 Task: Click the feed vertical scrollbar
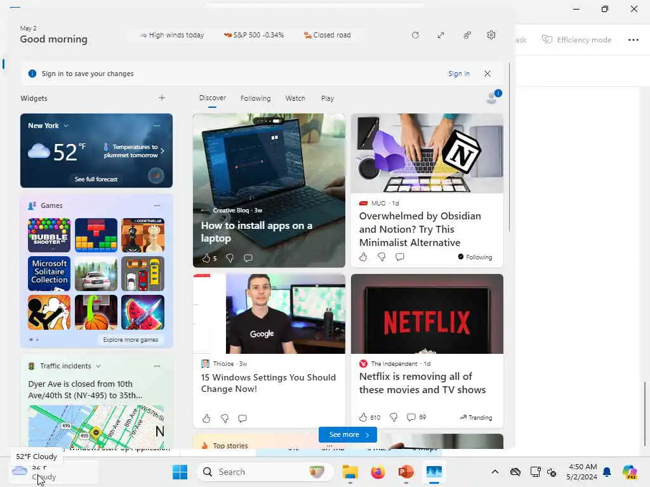pyautogui.click(x=510, y=147)
